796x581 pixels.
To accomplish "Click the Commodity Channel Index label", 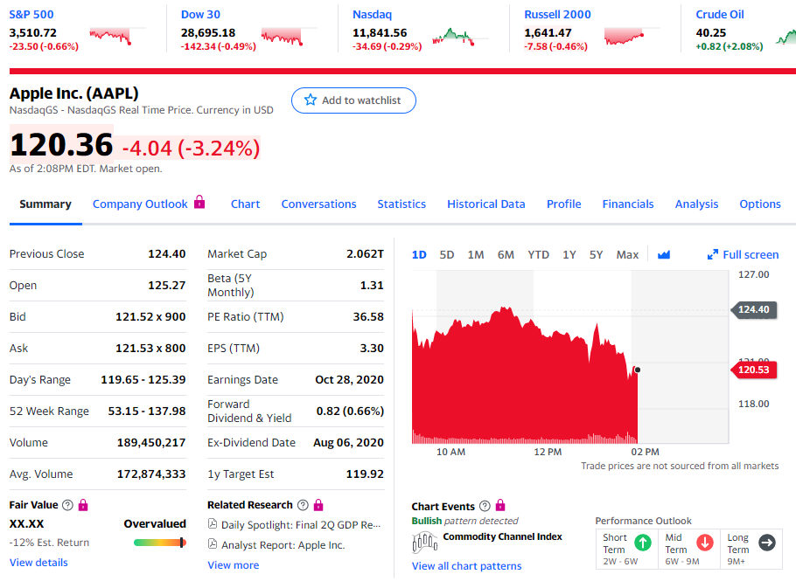I will point(503,536).
